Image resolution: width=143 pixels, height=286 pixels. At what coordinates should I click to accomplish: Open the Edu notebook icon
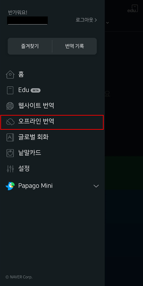[10, 90]
